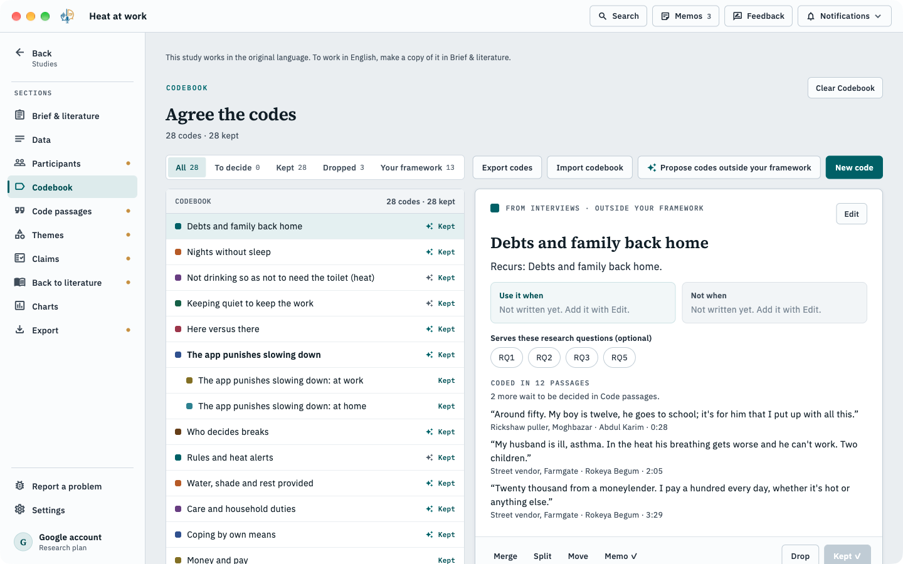Click the sparkle icon on Here versus there row
Screen dimensions: 903x564
pos(430,329)
